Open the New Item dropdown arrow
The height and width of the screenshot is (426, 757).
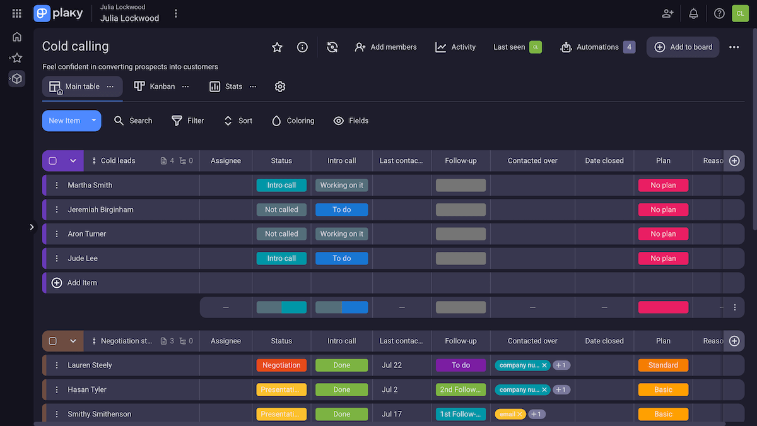pyautogui.click(x=93, y=121)
